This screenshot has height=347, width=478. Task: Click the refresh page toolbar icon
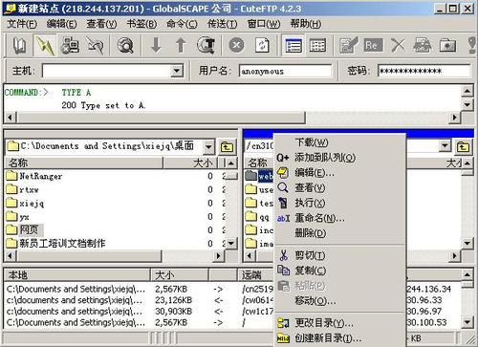coord(262,45)
